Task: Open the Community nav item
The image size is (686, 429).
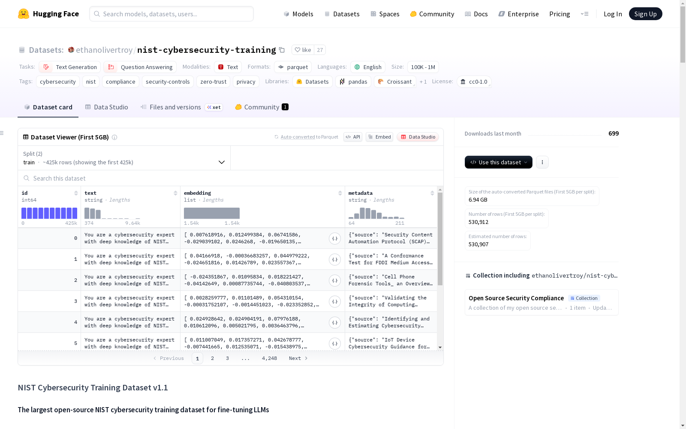Action: 432,14
